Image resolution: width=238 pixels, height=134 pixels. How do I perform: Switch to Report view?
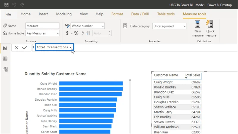pyautogui.click(x=5, y=48)
